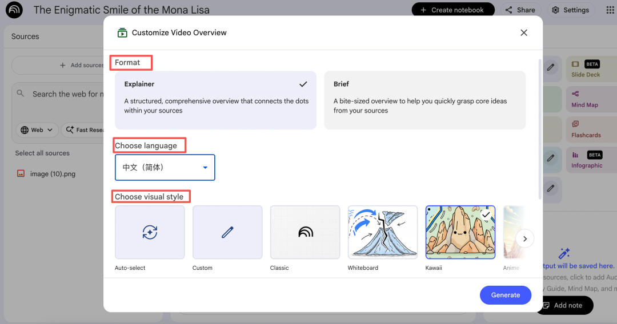The image size is (617, 324).
Task: Select the Brief format option
Action: point(424,100)
